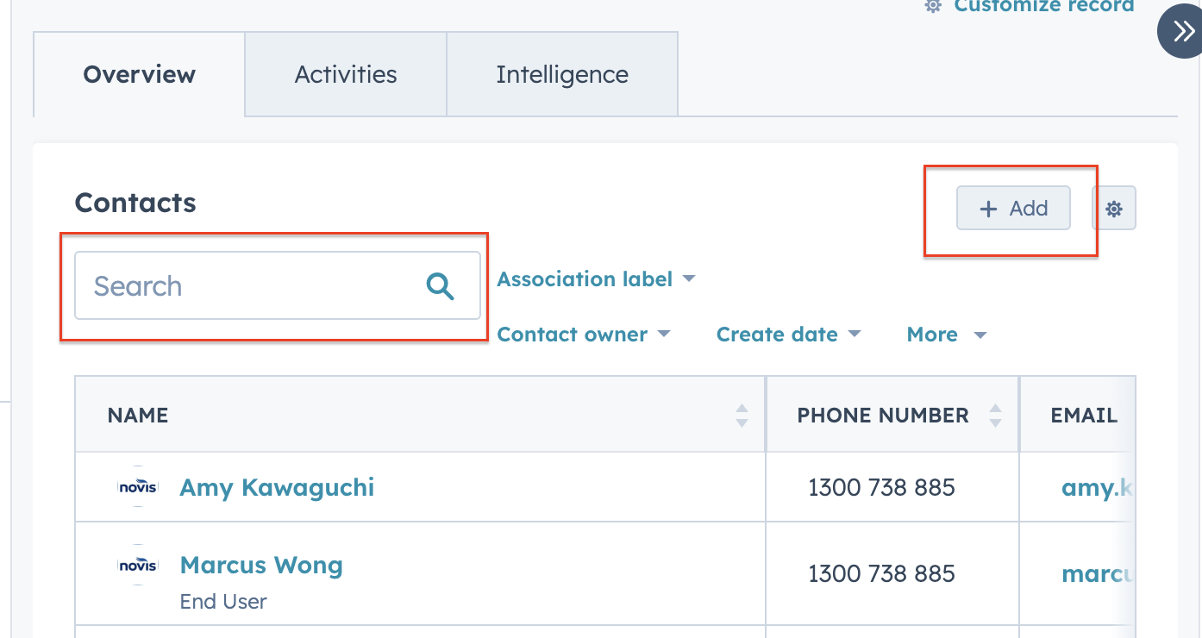Focus the Contacts search field
1202x638 pixels.
(x=250, y=286)
